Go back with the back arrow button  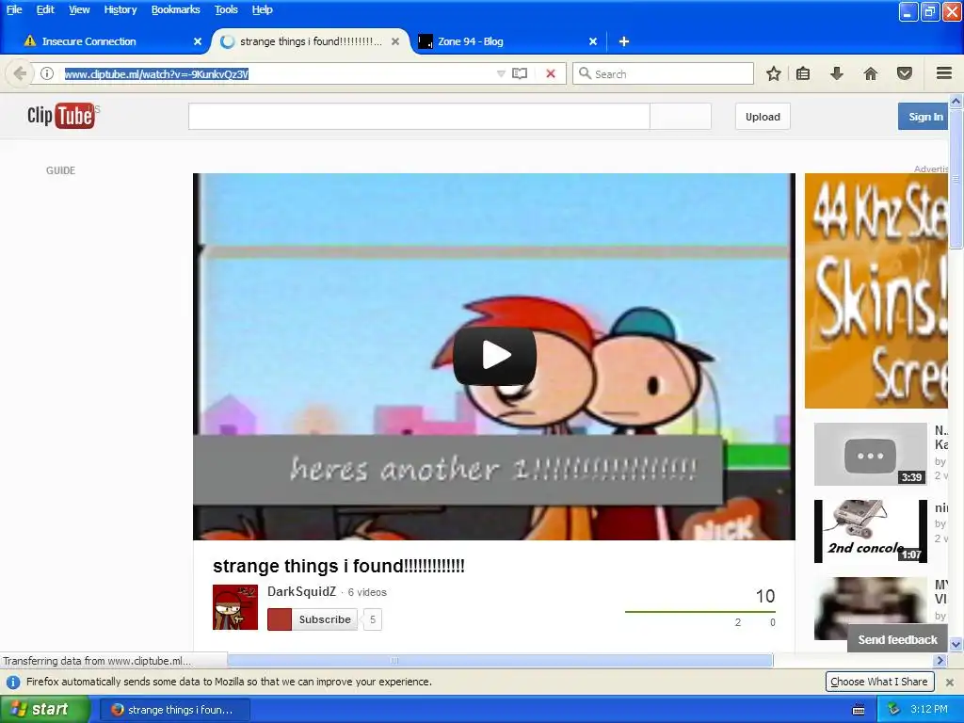20,73
